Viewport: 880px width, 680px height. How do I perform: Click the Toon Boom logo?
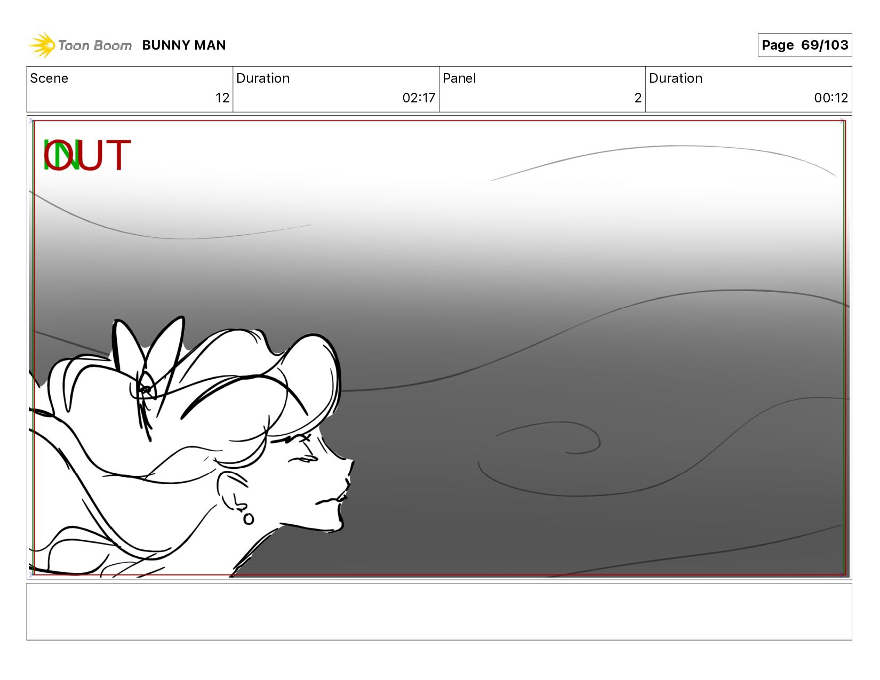pyautogui.click(x=80, y=45)
